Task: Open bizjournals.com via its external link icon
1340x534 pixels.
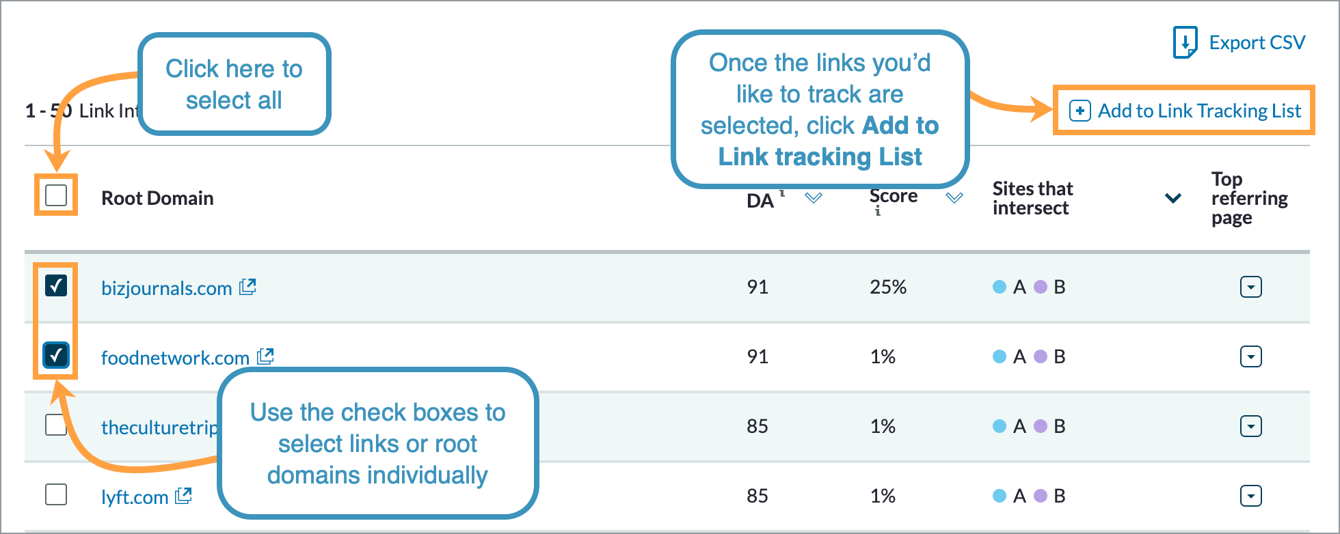Action: [x=248, y=286]
